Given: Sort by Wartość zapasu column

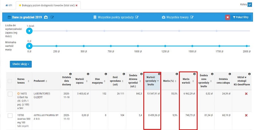Looking at the screenshot, I should tap(87, 81).
